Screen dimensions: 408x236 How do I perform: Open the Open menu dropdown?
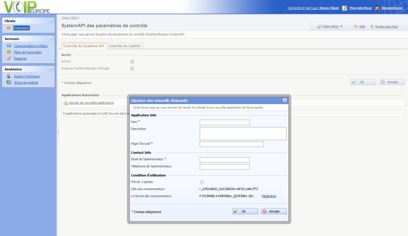(x=330, y=26)
